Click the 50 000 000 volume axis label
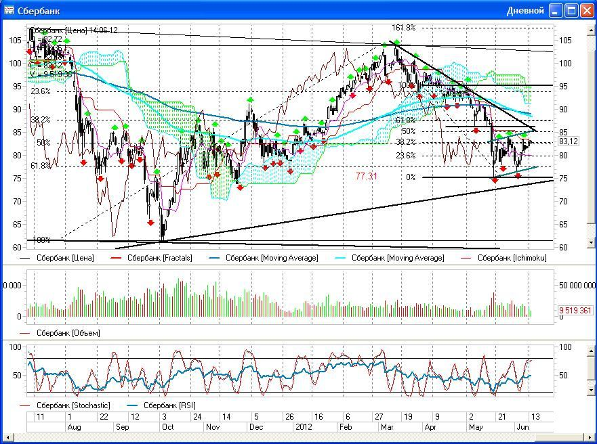Image resolution: width=597 pixels, height=444 pixels. [577, 285]
